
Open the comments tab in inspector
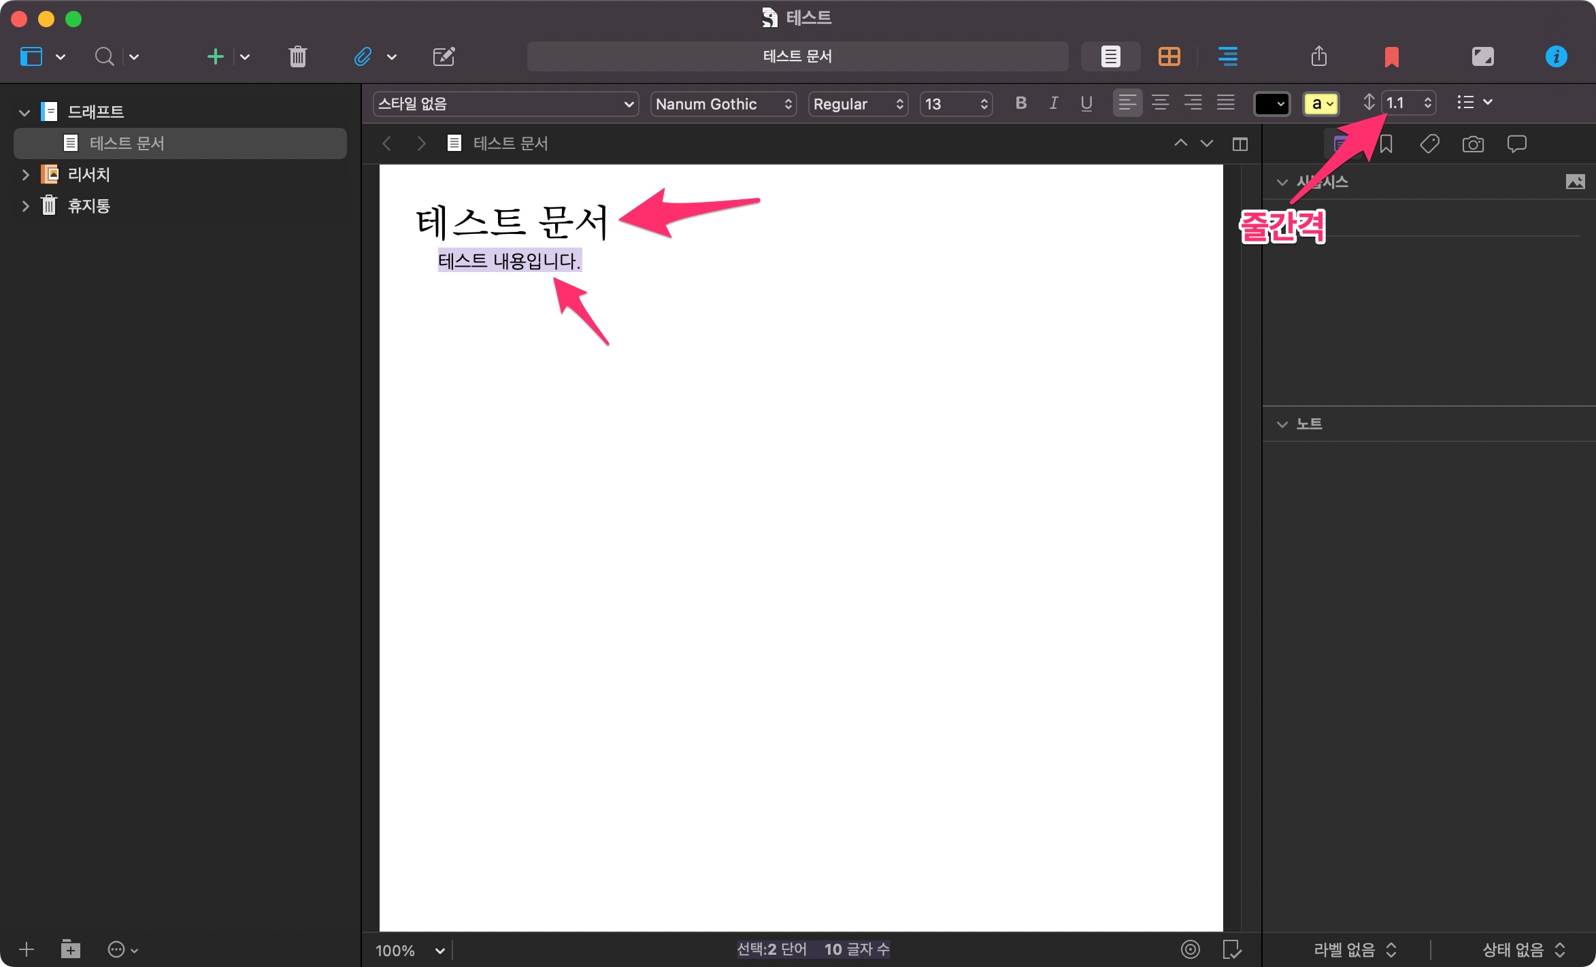pos(1516,144)
